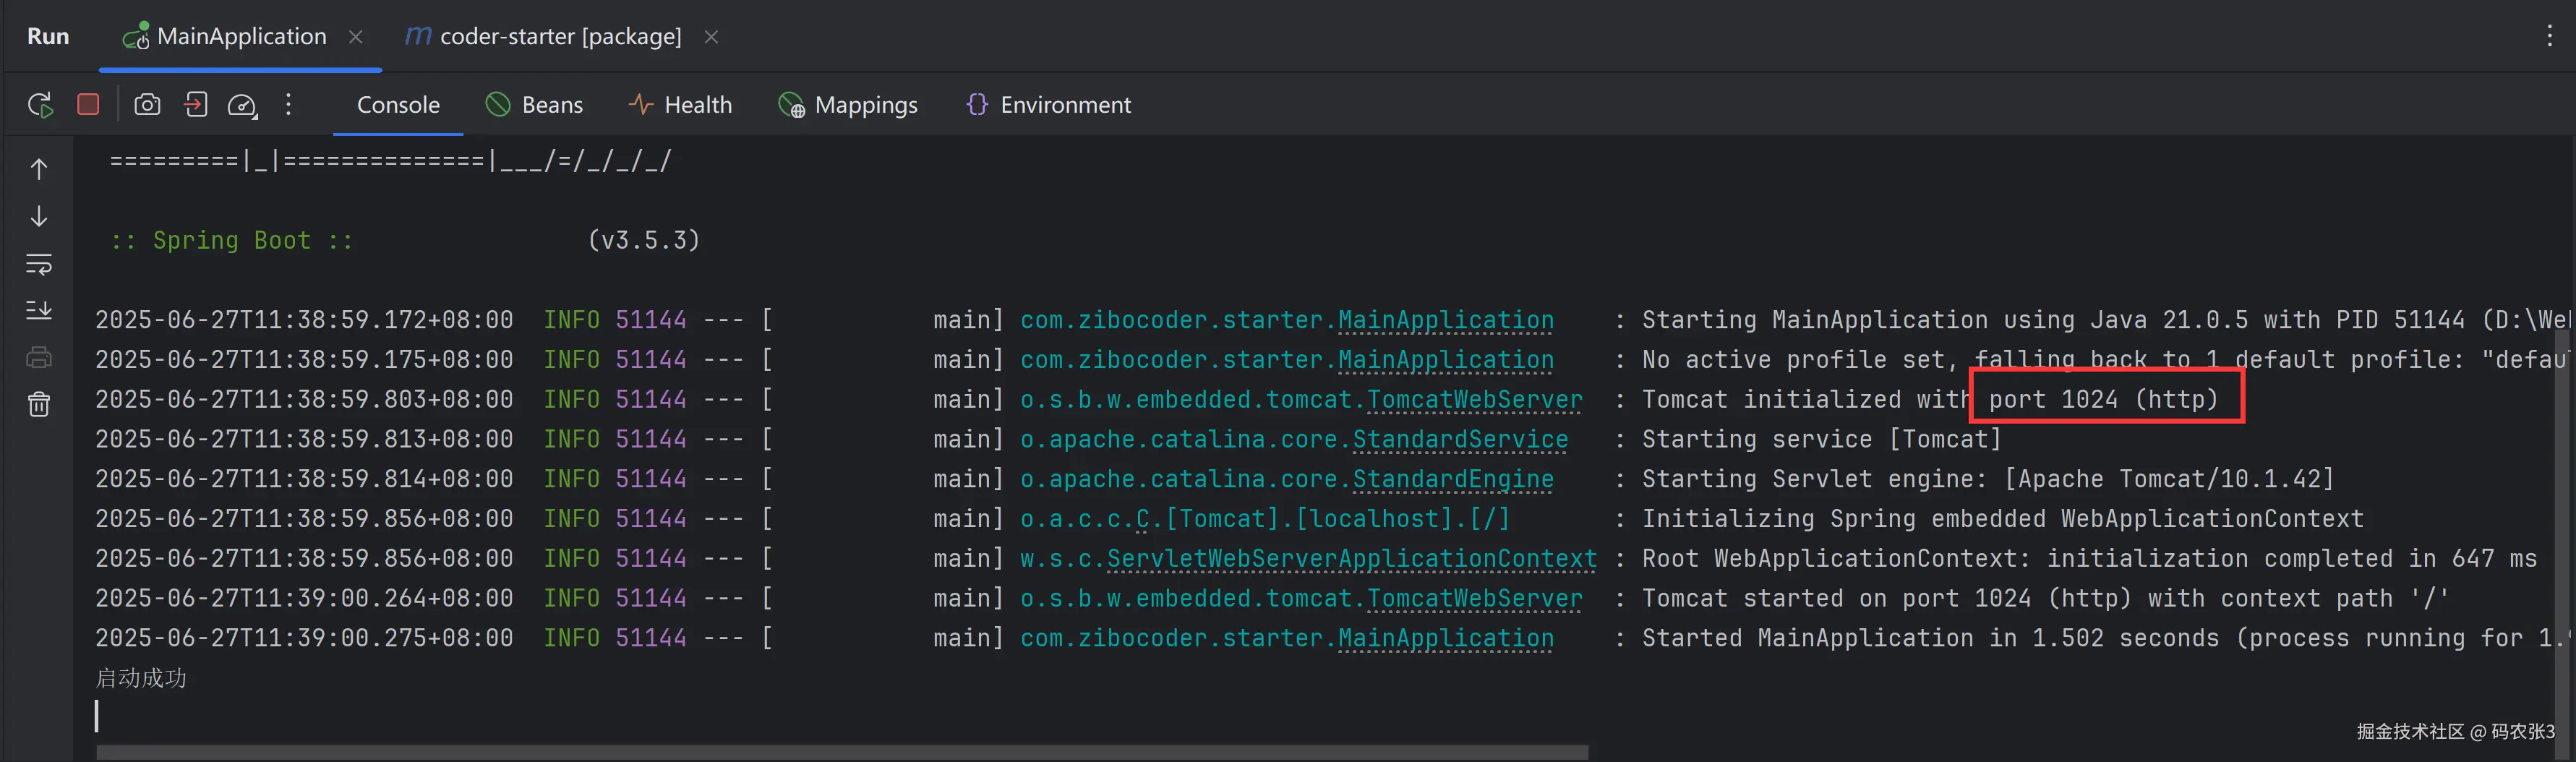The height and width of the screenshot is (762, 2576).
Task: Rerun the MainApplication process
Action: tap(40, 105)
